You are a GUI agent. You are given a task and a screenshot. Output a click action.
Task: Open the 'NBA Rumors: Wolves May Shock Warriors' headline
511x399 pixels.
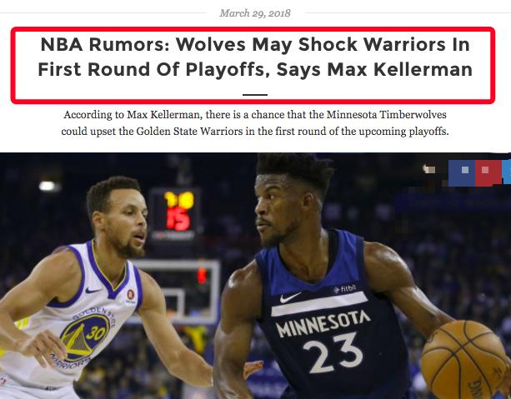[255, 57]
